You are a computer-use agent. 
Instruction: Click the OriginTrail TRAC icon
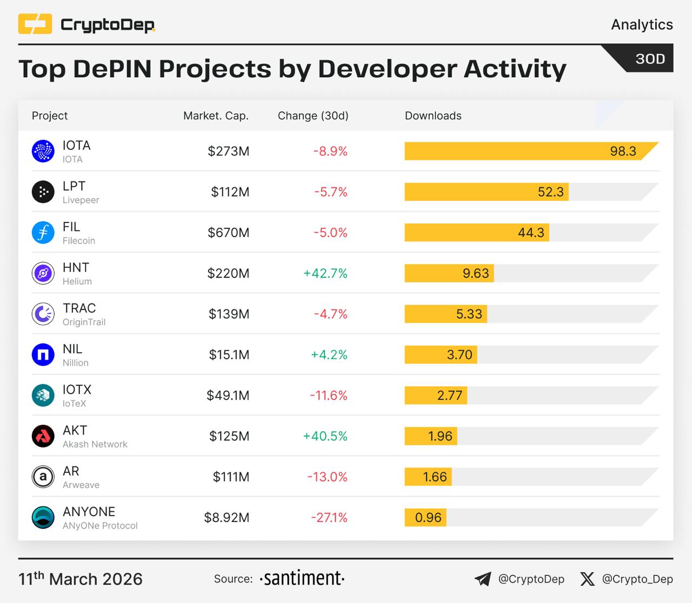click(43, 314)
